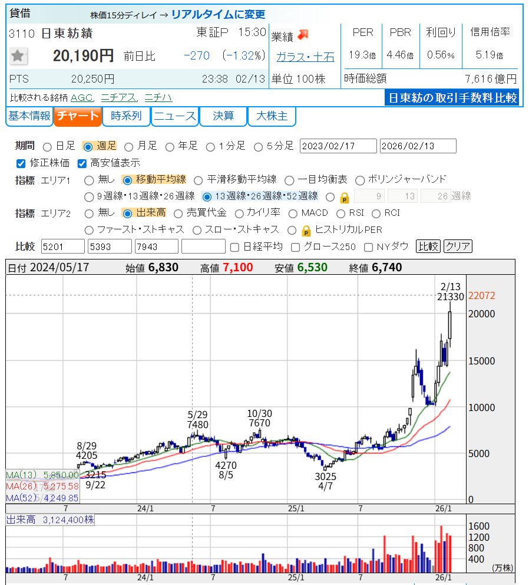This screenshot has width=529, height=585.
Task: Click the lock icon beside ヒストリカルPER
Action: tap(306, 230)
